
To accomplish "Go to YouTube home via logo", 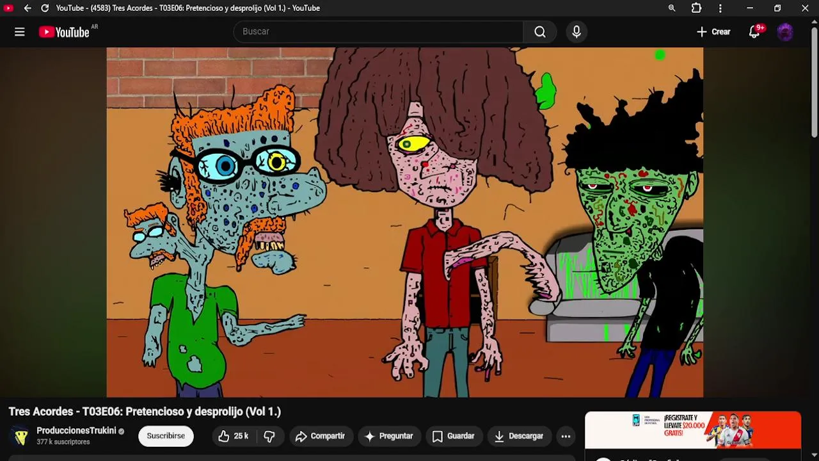I will click(x=64, y=32).
